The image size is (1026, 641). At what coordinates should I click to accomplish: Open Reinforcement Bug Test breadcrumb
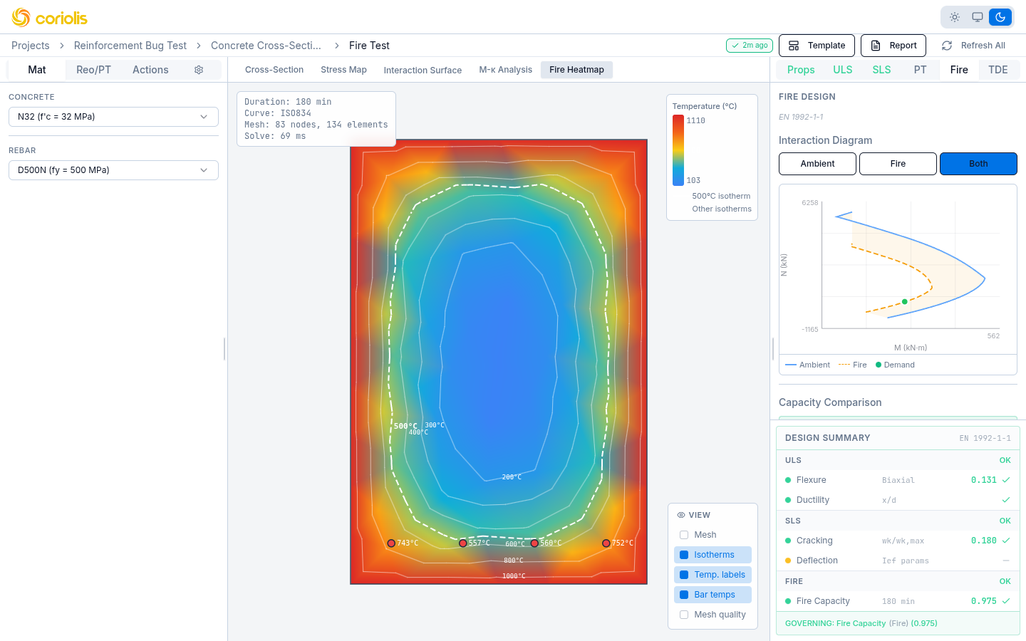pyautogui.click(x=130, y=46)
